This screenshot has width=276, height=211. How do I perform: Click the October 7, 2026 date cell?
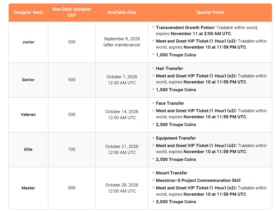click(x=122, y=80)
